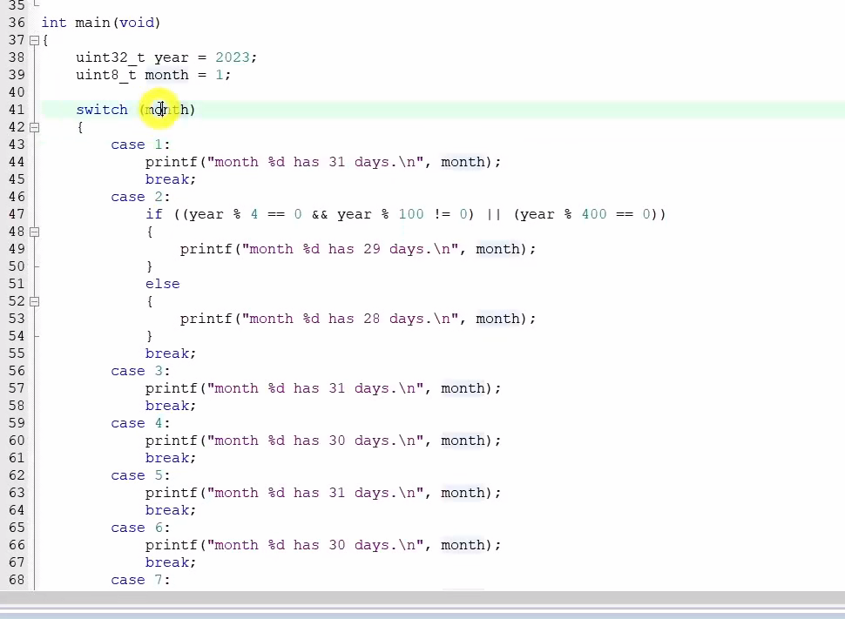Screen dimensions: 845x619
Task: Click 'printf' on line 63
Action: coord(172,493)
